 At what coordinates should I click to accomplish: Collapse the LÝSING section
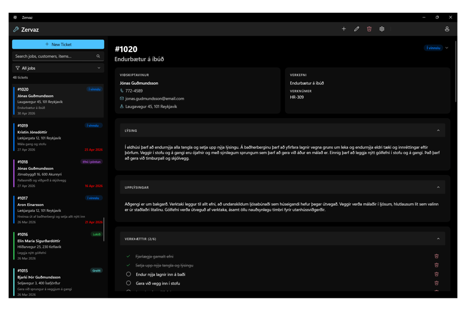(x=438, y=131)
